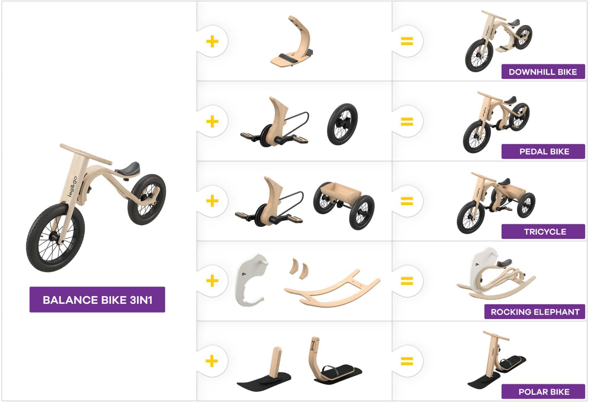Select the DOWNHILL BIKE purple label

(543, 72)
